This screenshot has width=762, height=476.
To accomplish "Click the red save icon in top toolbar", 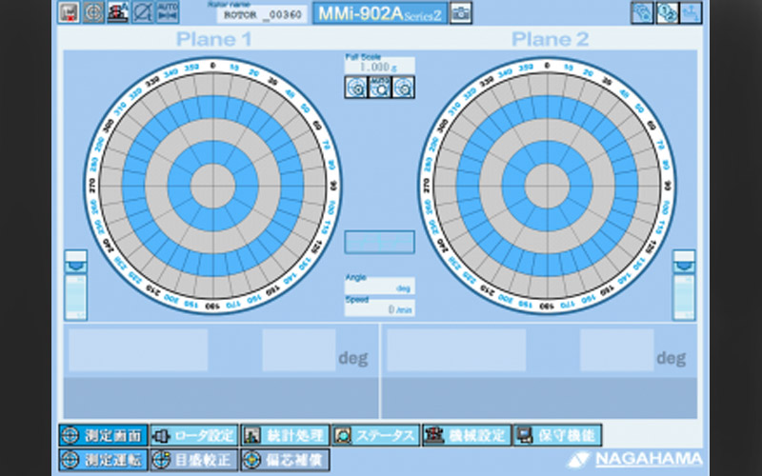I will coord(70,12).
